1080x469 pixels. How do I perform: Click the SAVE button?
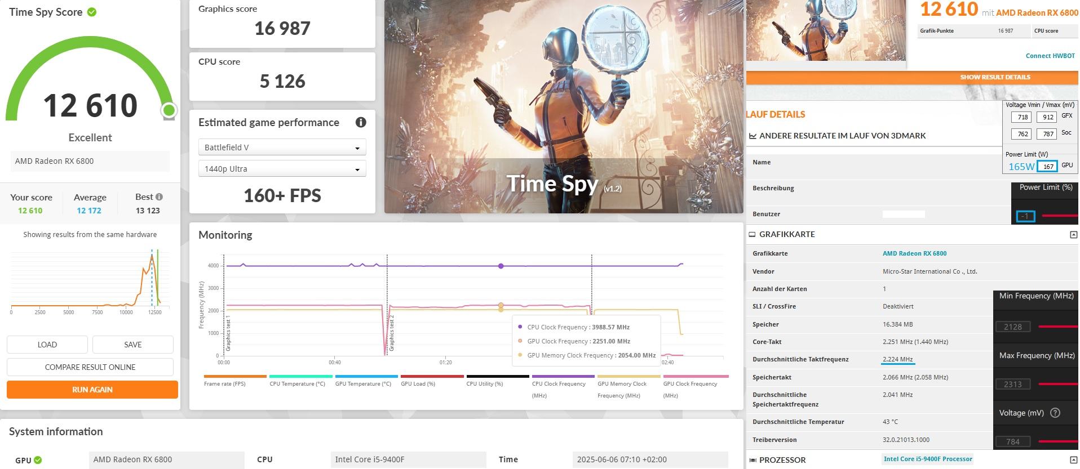[x=133, y=345]
